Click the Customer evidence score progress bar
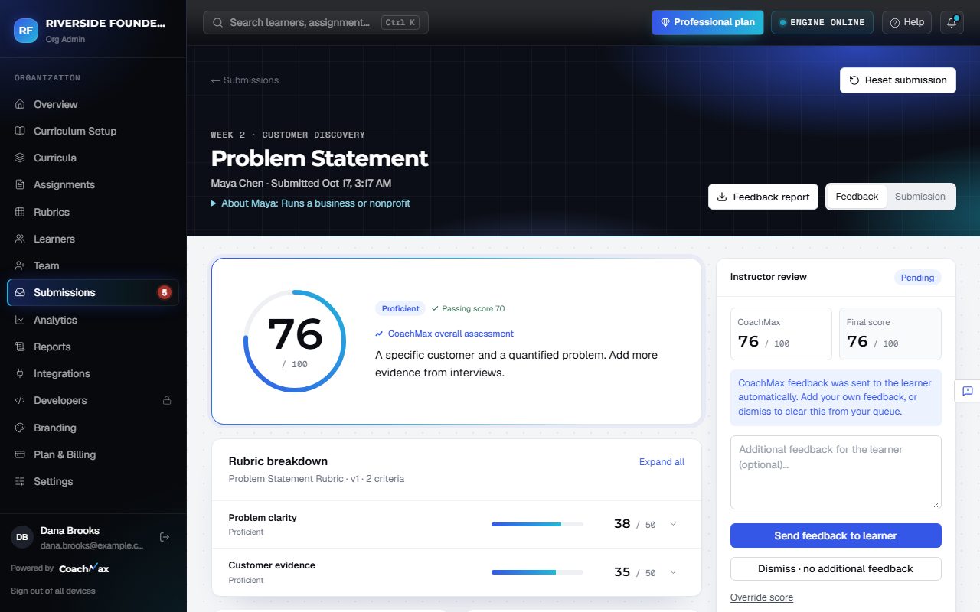The width and height of the screenshot is (980, 612). 537,572
